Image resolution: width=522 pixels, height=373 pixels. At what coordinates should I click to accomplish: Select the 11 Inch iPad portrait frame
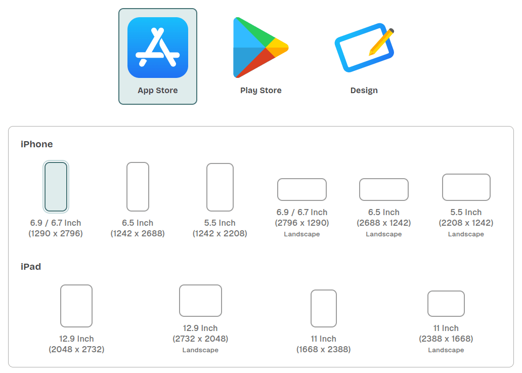pos(324,308)
